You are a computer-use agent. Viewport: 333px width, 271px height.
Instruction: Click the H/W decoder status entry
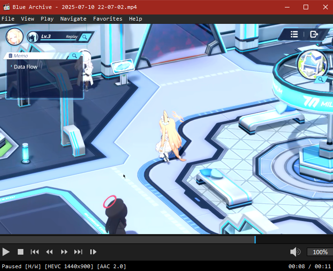(x=33, y=266)
